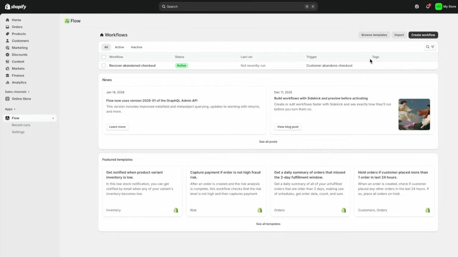This screenshot has width=458, height=257.
Task: Open the search and filter workflows button
Action: (x=430, y=47)
